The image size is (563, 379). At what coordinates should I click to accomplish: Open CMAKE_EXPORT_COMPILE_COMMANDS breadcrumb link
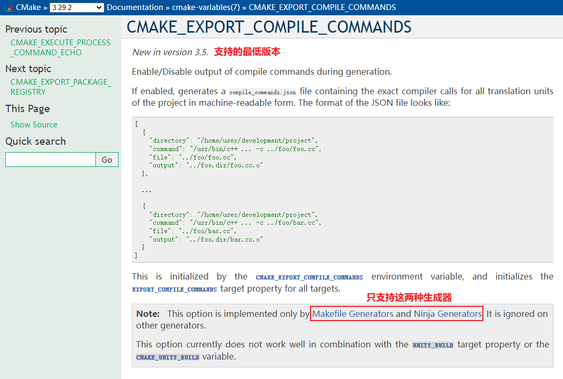click(x=323, y=7)
